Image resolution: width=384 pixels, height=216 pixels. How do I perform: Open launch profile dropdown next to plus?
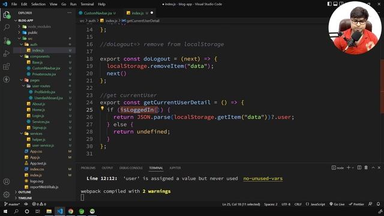click(353, 168)
